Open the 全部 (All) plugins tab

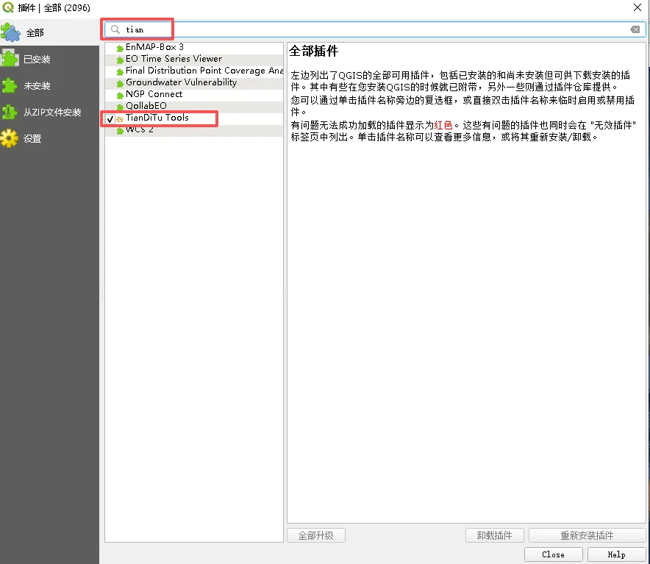coord(49,33)
